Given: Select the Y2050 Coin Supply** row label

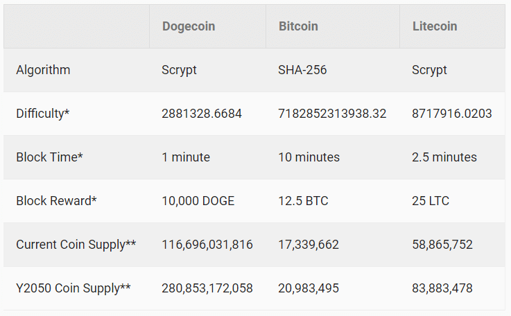Looking at the screenshot, I should (73, 288).
